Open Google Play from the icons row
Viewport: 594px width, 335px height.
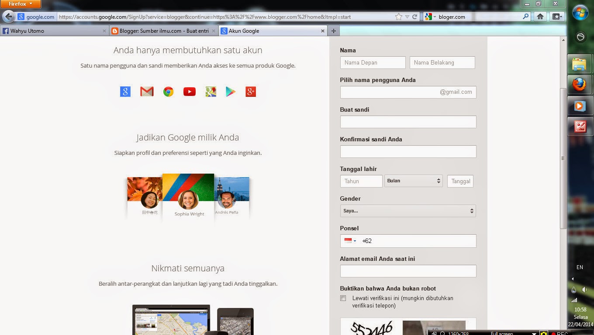(x=230, y=92)
